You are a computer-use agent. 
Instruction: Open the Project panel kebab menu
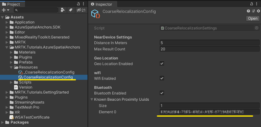[x=83, y=4]
